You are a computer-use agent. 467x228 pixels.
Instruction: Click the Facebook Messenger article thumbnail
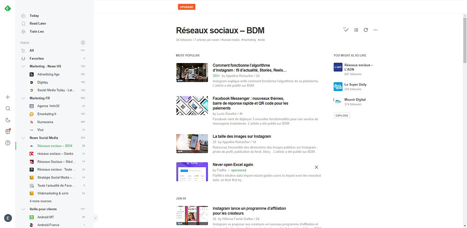[x=192, y=106]
